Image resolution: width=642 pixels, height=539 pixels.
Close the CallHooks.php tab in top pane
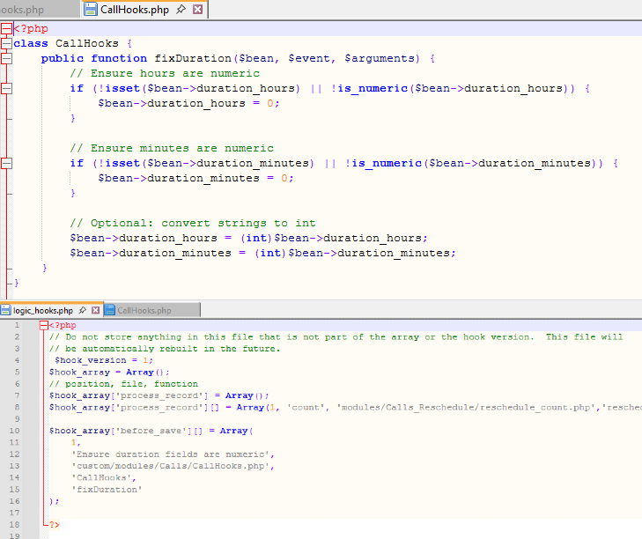197,10
